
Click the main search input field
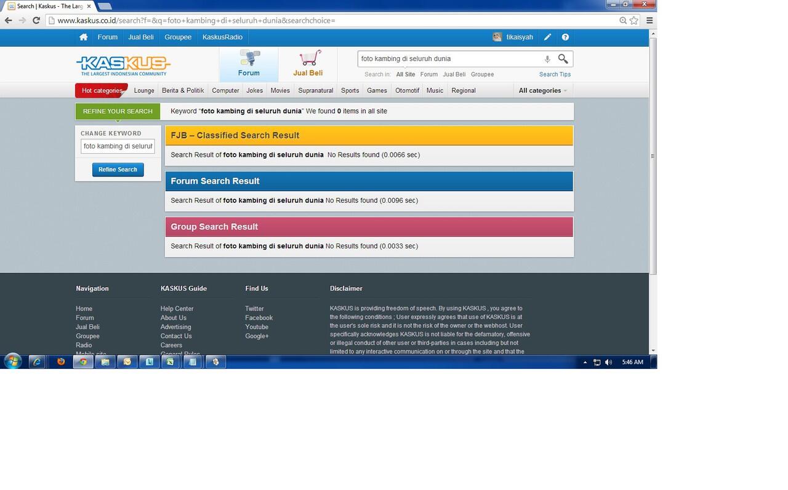pos(449,59)
